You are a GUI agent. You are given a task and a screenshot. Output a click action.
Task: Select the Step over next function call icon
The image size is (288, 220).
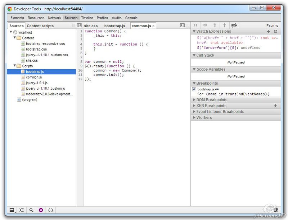(x=205, y=25)
